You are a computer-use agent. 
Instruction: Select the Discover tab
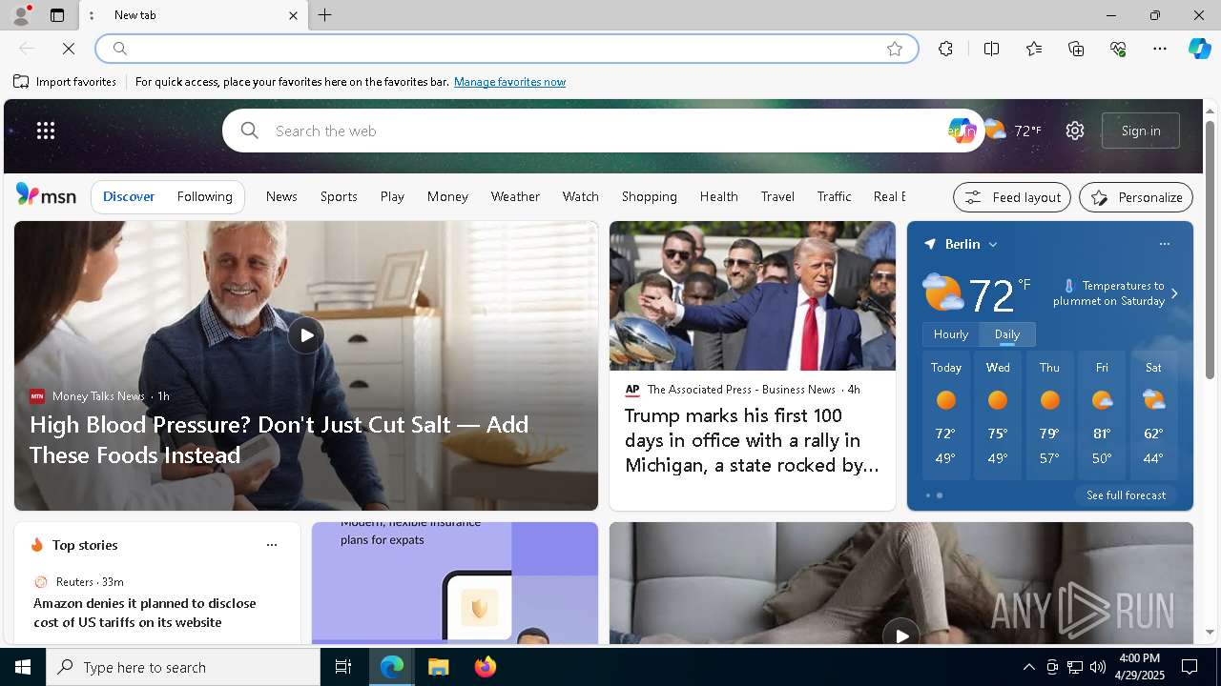[129, 196]
